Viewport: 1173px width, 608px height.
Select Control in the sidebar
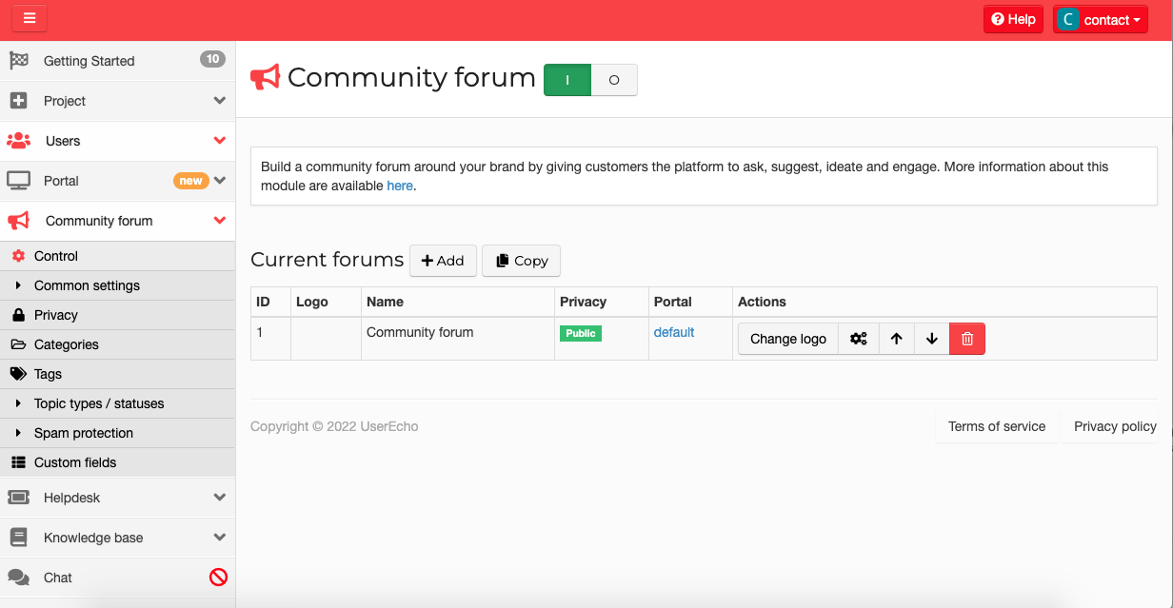pos(117,256)
